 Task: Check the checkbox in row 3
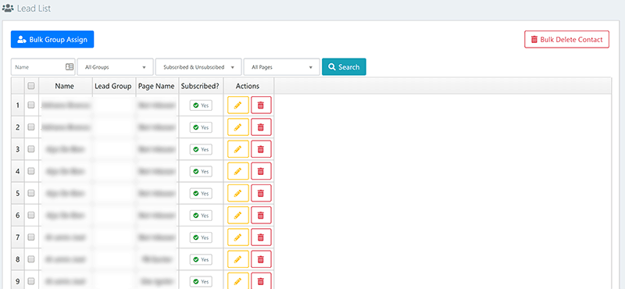click(31, 149)
